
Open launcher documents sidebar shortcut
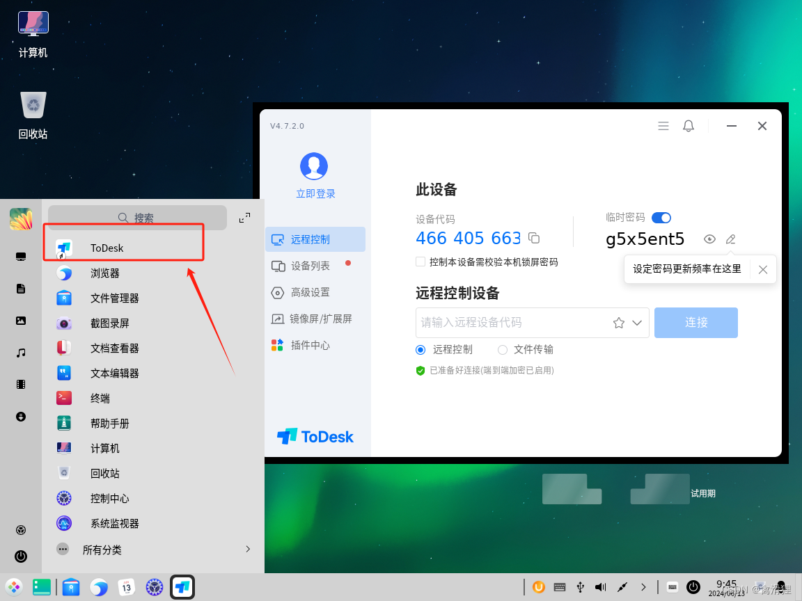[x=21, y=289]
